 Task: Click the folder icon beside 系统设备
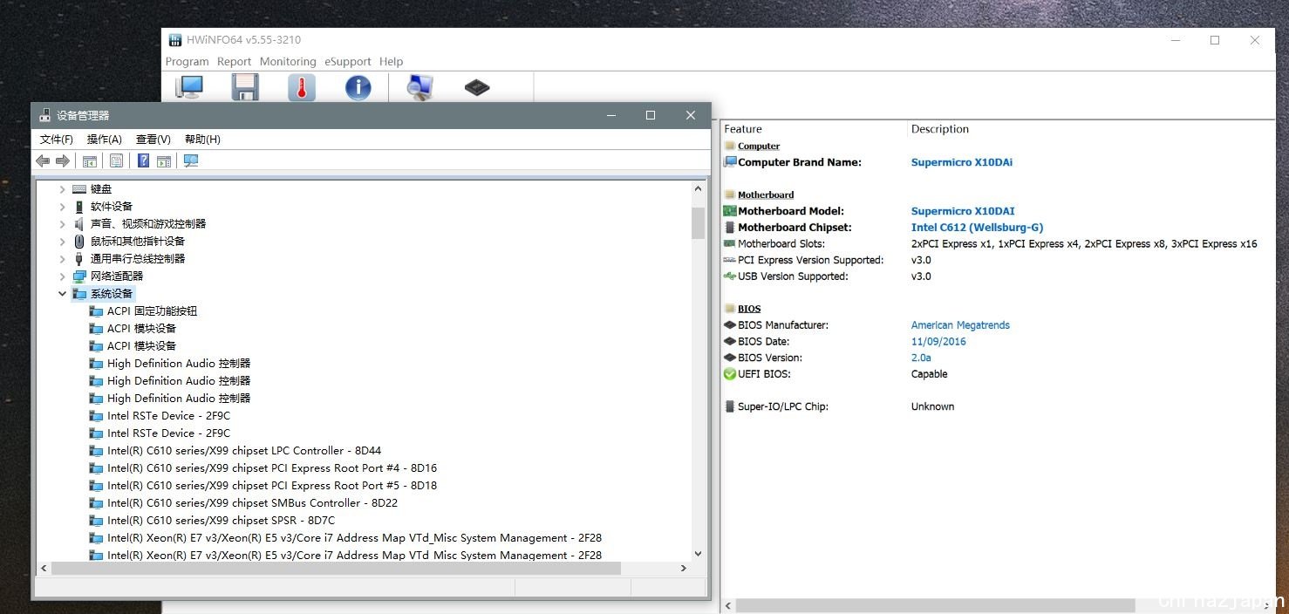tap(79, 294)
